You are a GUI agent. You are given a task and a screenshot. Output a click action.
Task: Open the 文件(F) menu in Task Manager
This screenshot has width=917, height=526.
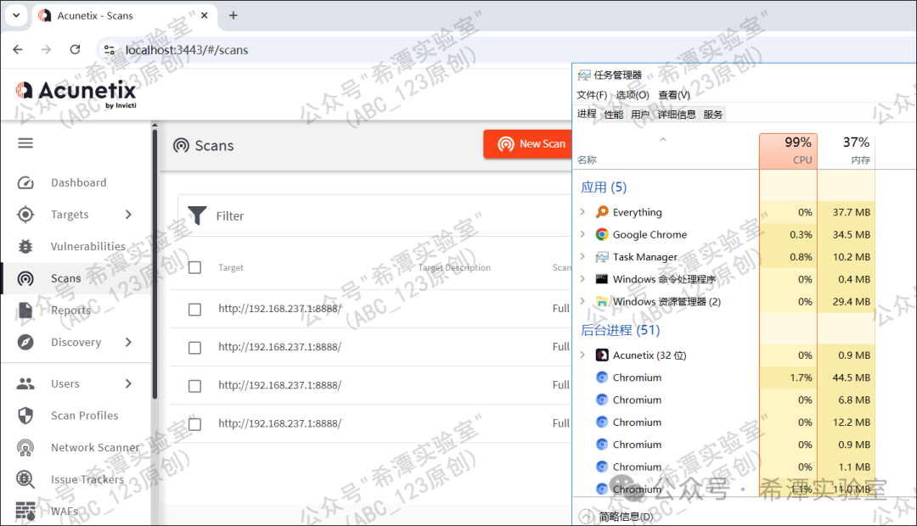pyautogui.click(x=591, y=95)
